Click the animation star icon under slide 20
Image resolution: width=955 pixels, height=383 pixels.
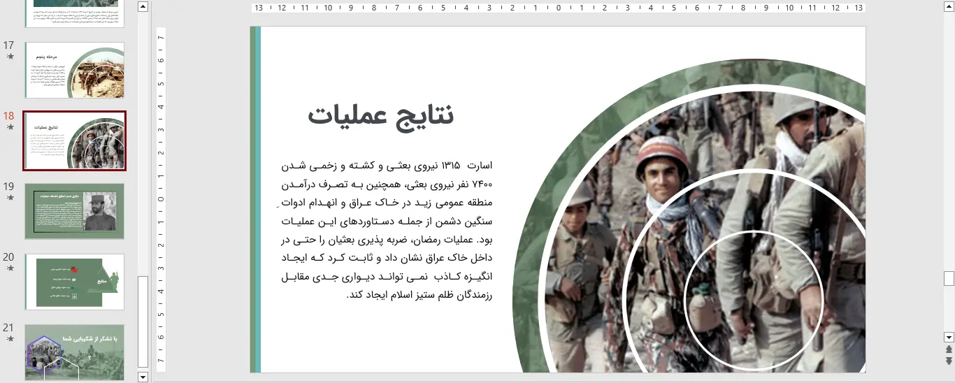pyautogui.click(x=10, y=268)
